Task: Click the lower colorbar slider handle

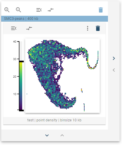Action: (21, 110)
